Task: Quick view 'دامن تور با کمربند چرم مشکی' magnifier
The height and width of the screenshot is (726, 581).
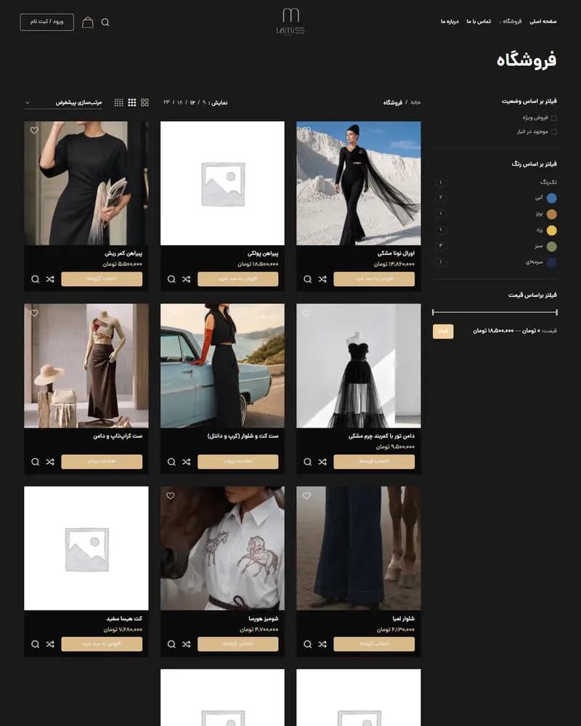Action: pos(308,462)
